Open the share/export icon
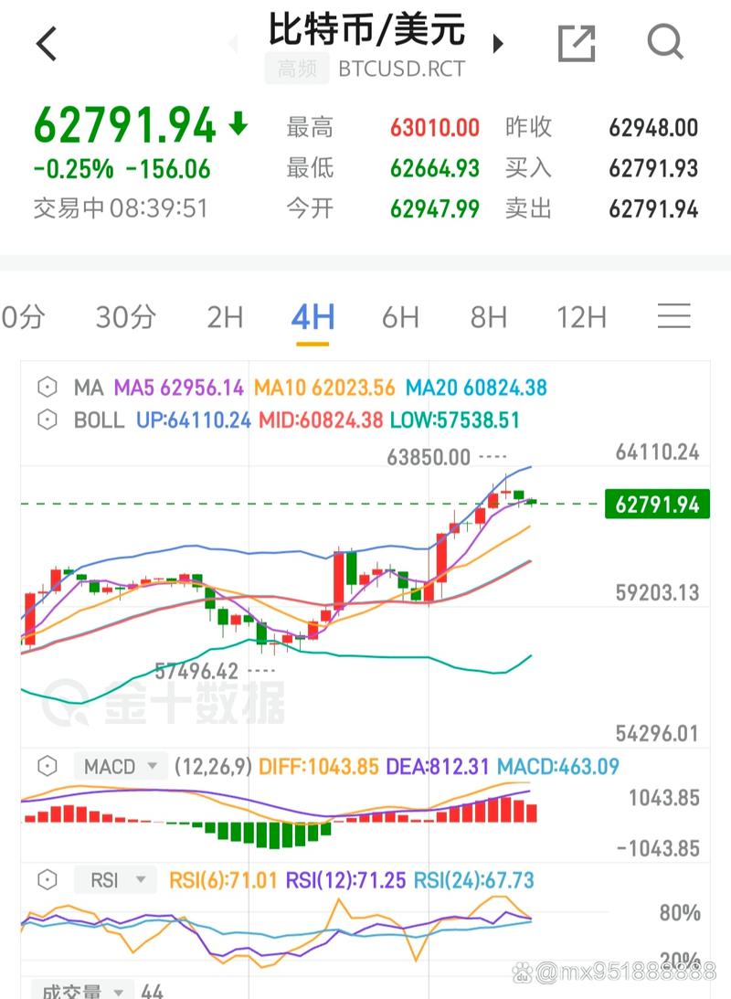 pos(577,43)
